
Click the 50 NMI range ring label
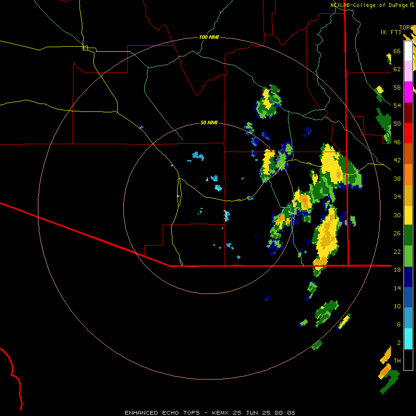(209, 122)
